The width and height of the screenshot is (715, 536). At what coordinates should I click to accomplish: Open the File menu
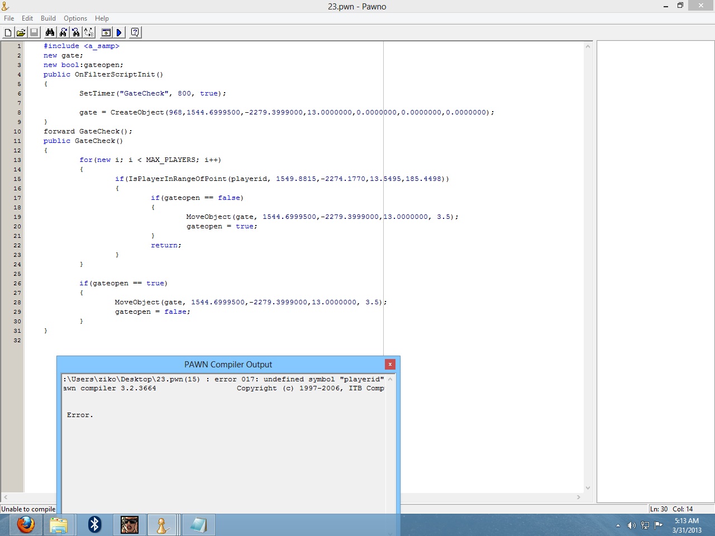9,18
